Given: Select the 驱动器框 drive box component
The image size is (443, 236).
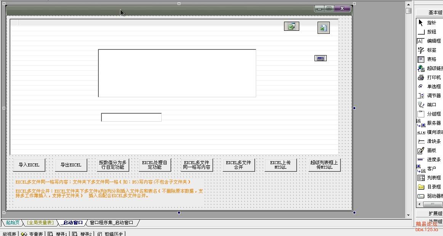Looking at the screenshot, I should [429, 196].
